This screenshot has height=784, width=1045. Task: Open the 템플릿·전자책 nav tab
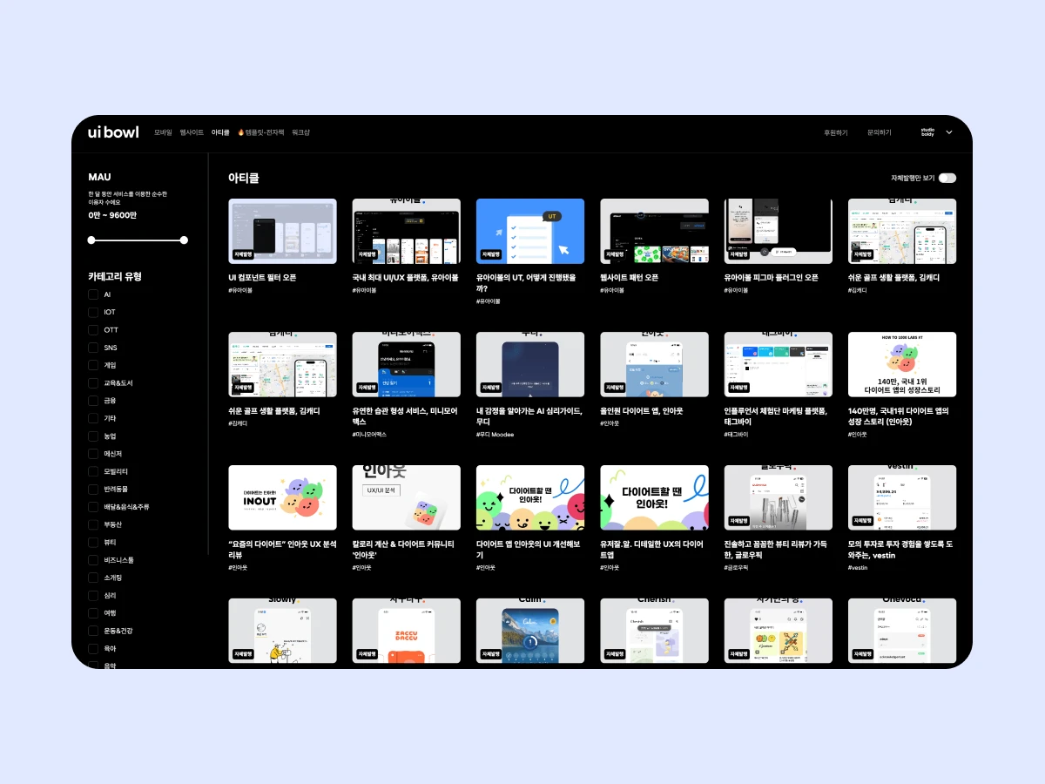(x=260, y=132)
